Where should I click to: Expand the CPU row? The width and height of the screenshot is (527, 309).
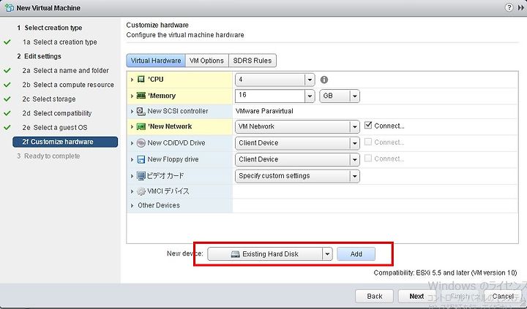132,80
